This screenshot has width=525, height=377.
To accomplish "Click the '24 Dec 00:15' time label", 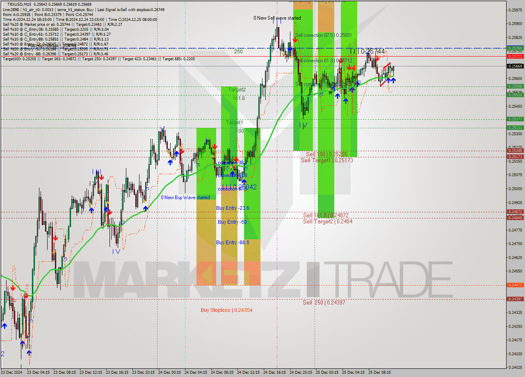I will click(x=170, y=372).
